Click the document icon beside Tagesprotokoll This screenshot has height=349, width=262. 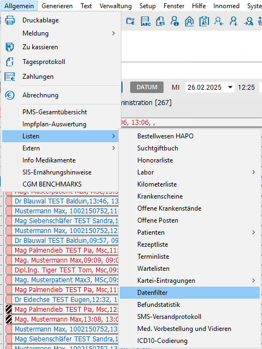pyautogui.click(x=10, y=62)
